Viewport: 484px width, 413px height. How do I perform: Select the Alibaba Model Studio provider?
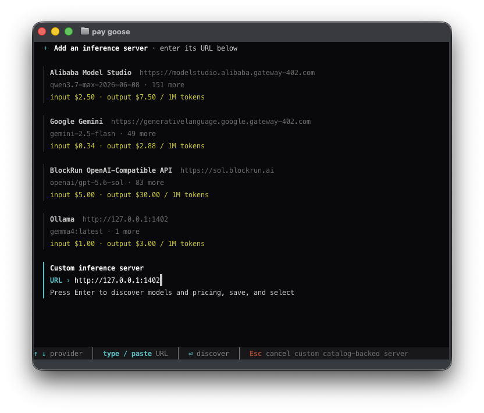(90, 73)
